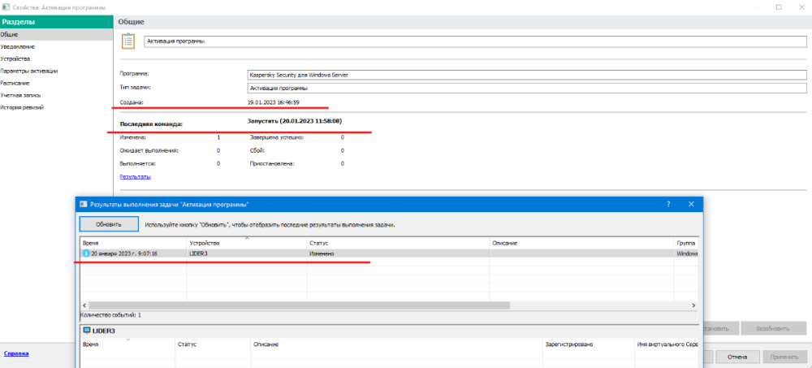Click the info icon in the LIDER3 event row

coord(85,253)
